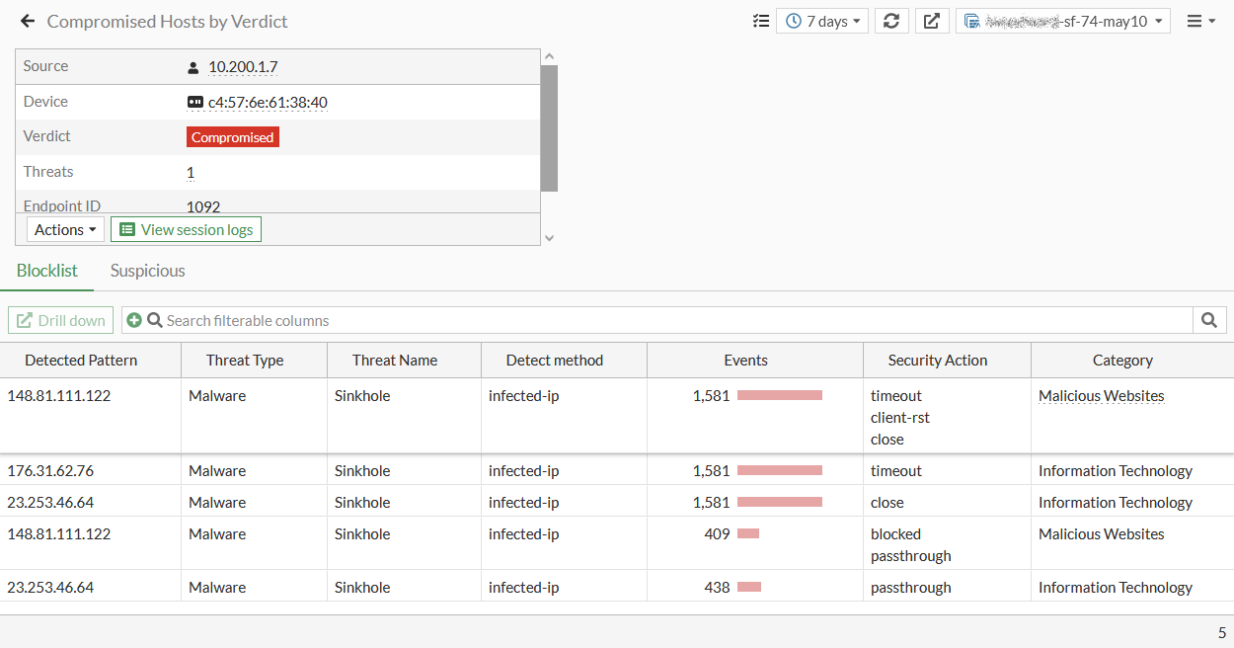The width and height of the screenshot is (1234, 648).
Task: Click the device icon inside the sf-74-may10 selector
Action: pos(976,21)
